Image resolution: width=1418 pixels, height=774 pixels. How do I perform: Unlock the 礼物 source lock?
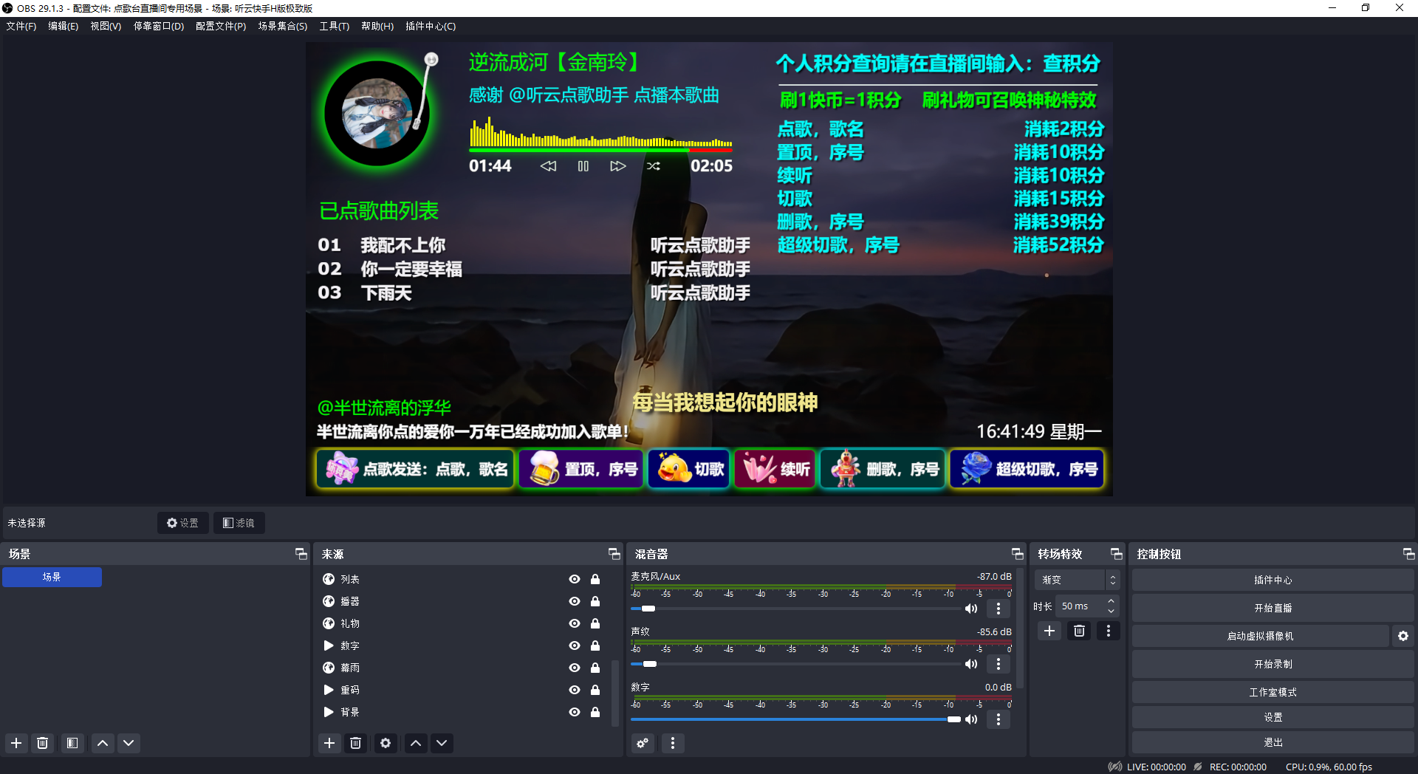tap(595, 623)
